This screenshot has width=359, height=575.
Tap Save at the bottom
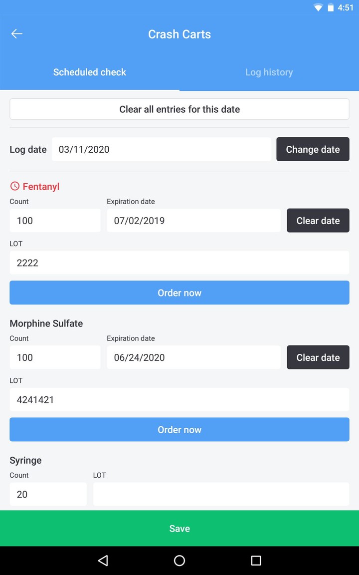pyautogui.click(x=179, y=528)
